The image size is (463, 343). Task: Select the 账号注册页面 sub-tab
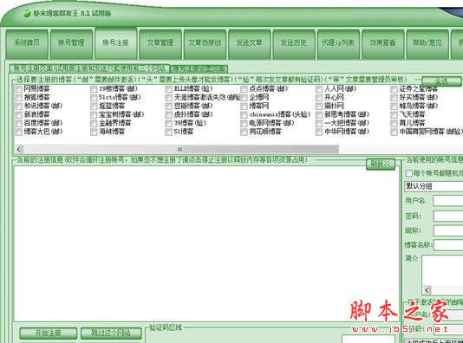(89, 68)
